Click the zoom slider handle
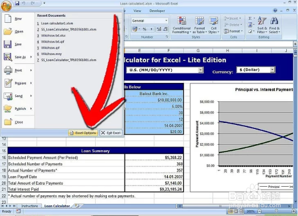This screenshot has height=216, width=298. pos(277,211)
